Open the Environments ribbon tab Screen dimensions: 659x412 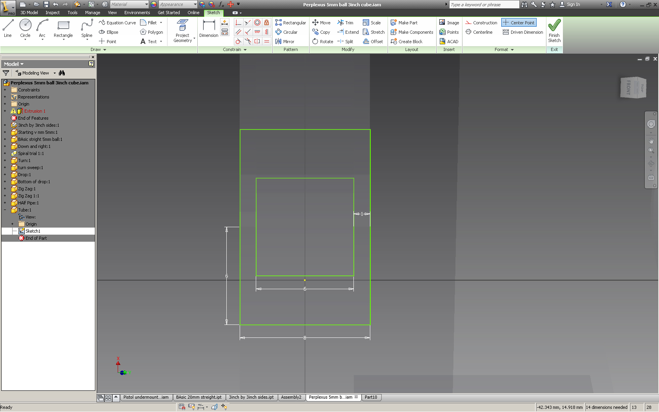[x=137, y=13]
